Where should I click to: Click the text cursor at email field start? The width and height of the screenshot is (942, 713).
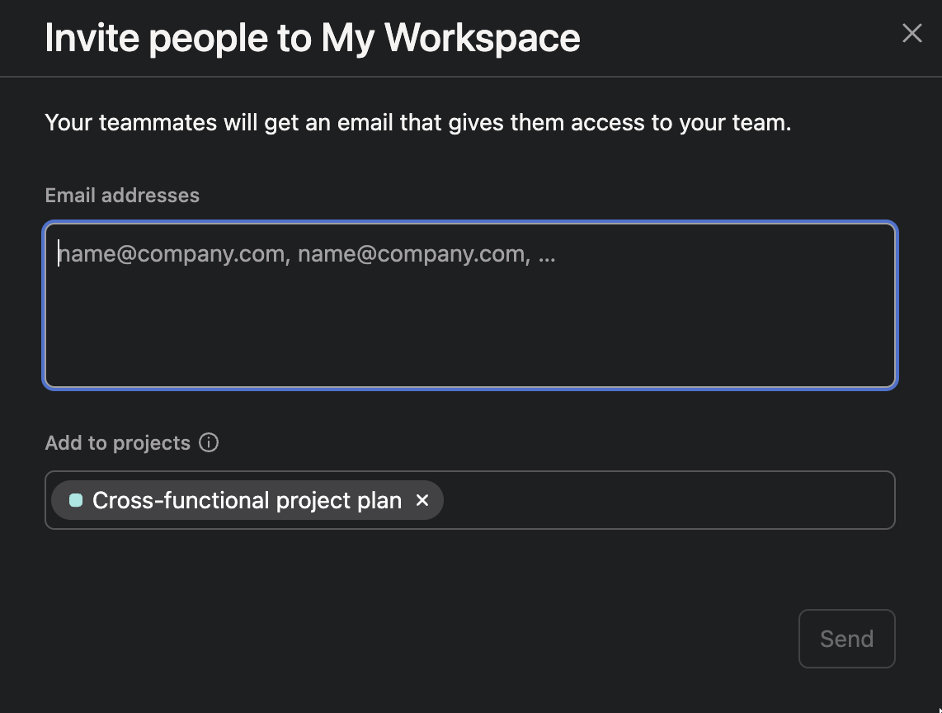[59, 253]
